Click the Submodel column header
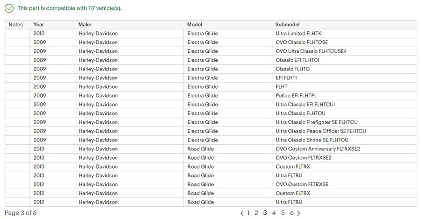 click(287, 24)
